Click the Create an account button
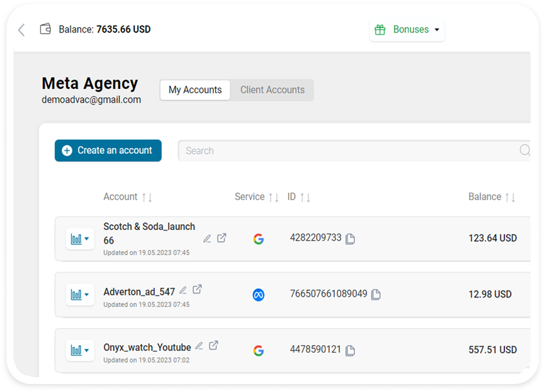The image size is (545, 392). pos(108,151)
